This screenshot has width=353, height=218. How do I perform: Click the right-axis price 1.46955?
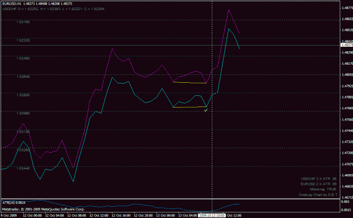pos(347,175)
